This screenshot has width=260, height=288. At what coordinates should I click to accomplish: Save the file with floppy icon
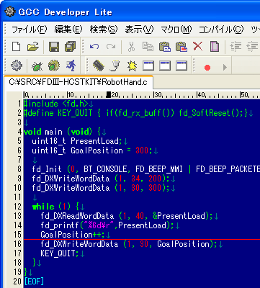54,46
